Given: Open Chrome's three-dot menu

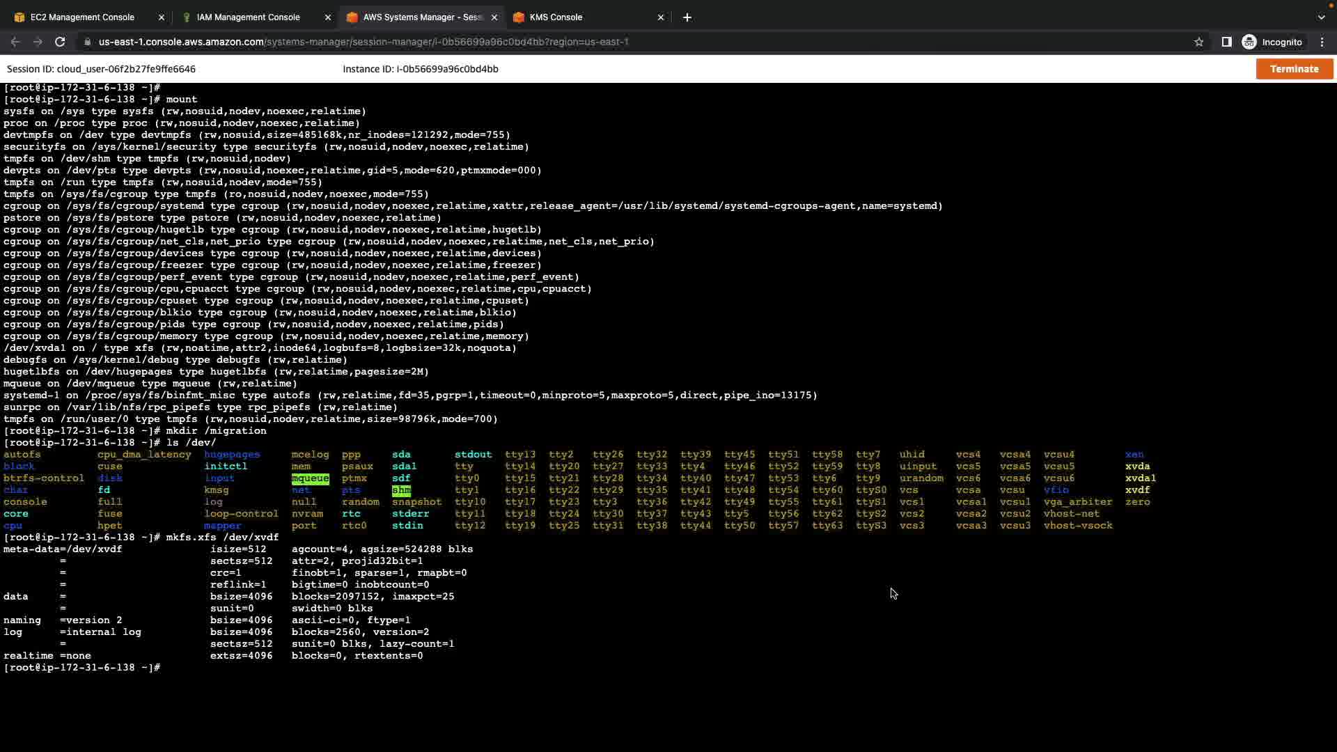Looking at the screenshot, I should [x=1322, y=42].
